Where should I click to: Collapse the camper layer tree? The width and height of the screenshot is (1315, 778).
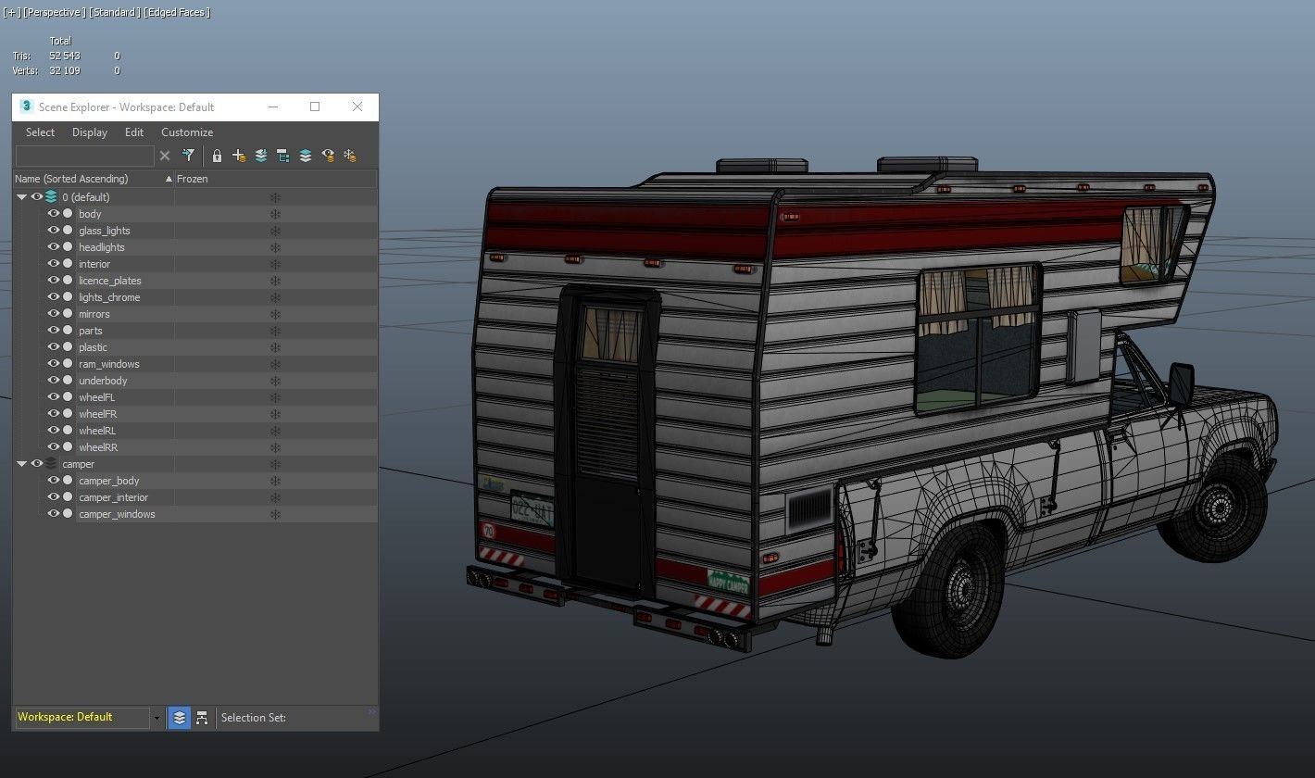(21, 464)
